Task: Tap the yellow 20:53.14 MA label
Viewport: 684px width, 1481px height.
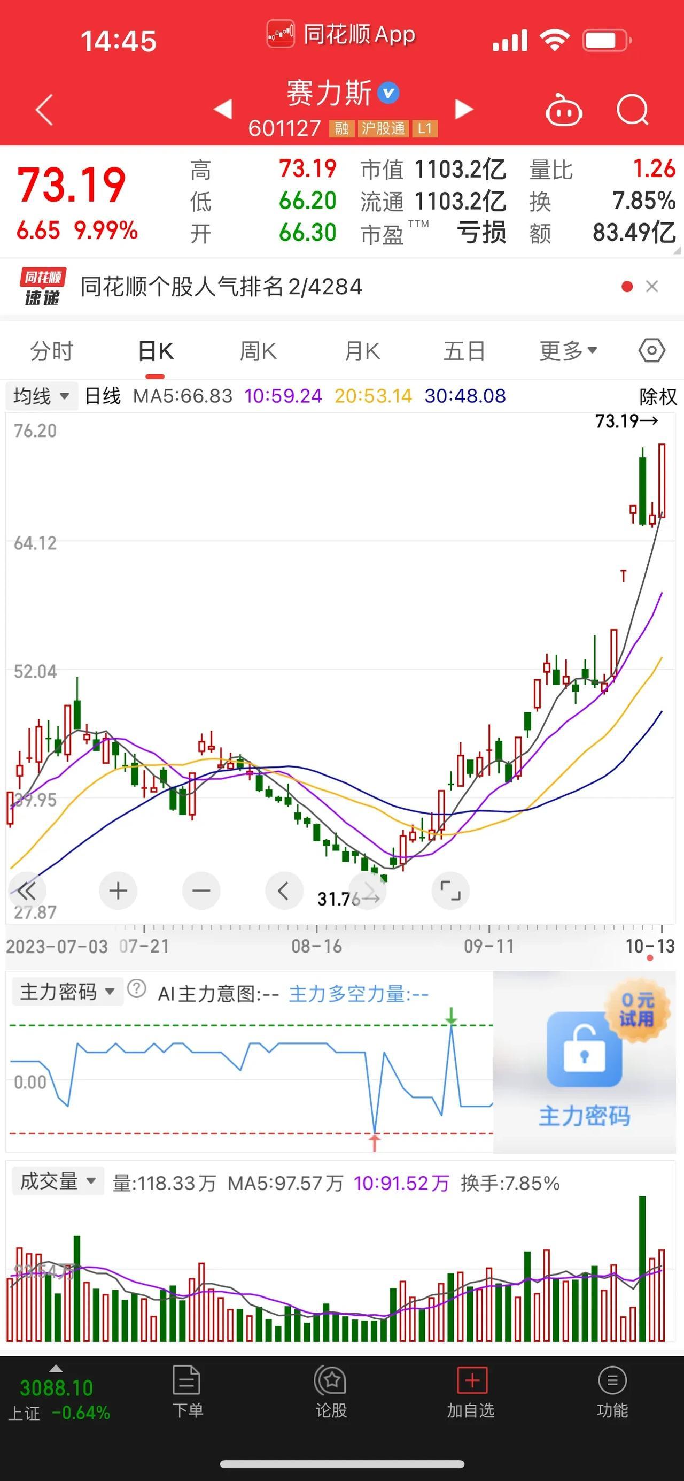Action: click(374, 396)
